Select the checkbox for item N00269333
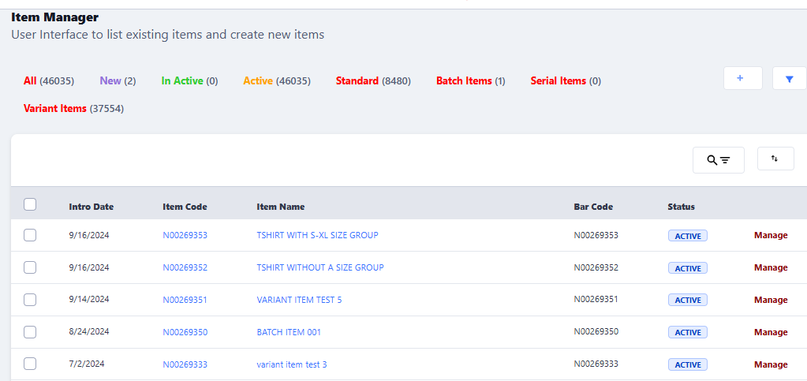This screenshot has width=807, height=381. coord(30,364)
